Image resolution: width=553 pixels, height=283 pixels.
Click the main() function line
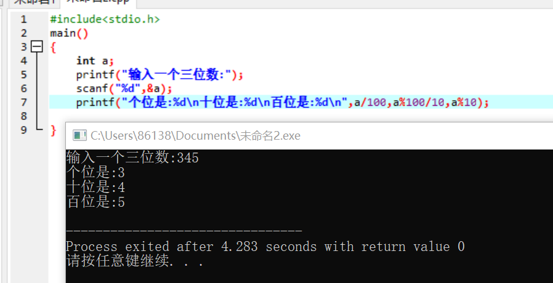69,33
